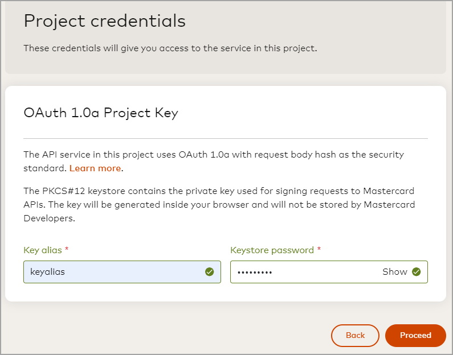Click the word standard before Learn more
Screen dimensions: 453x355
(x=45, y=168)
